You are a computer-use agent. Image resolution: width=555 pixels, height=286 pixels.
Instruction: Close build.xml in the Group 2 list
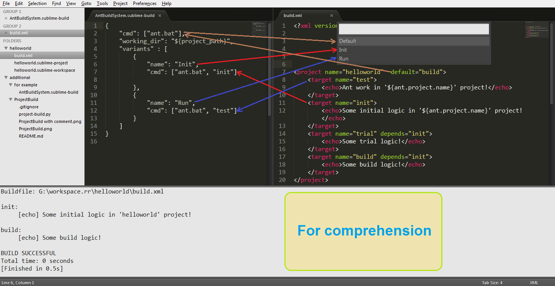pos(6,33)
